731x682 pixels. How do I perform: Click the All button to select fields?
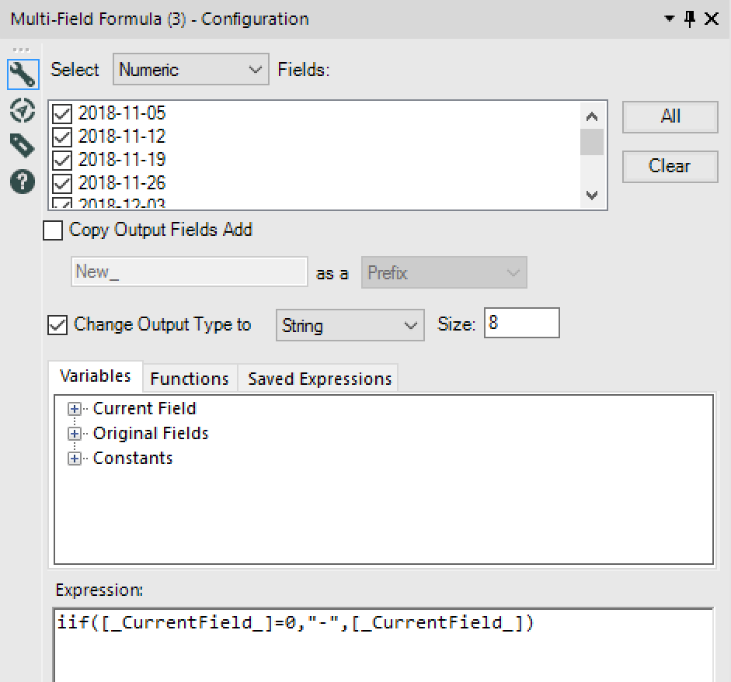click(x=670, y=116)
